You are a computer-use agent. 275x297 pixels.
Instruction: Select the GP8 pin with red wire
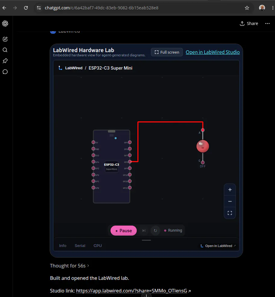(130, 162)
